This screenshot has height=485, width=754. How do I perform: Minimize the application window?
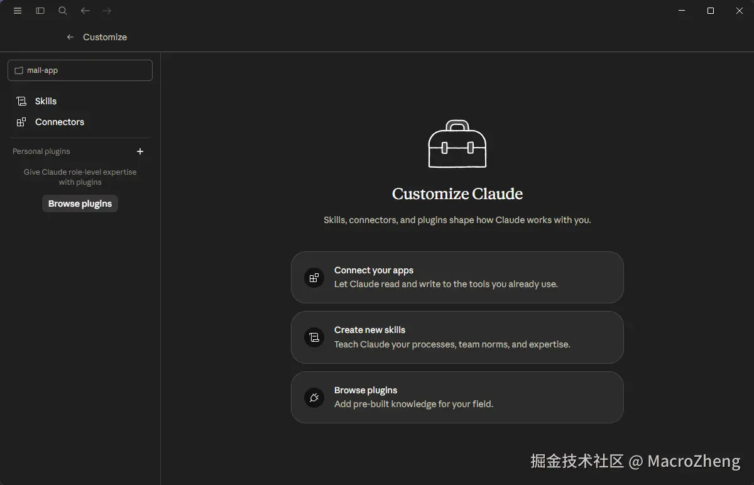(x=682, y=11)
